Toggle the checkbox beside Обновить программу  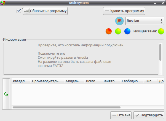coord(19,11)
